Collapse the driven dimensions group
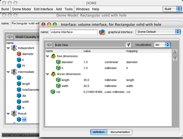 [47, 74]
